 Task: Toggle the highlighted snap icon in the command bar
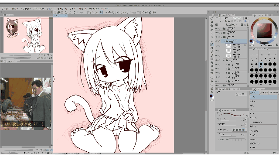tap(101, 12)
